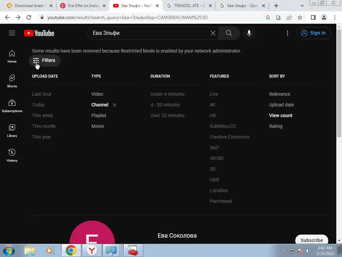Click the volume speaker tray icon

coord(308,251)
